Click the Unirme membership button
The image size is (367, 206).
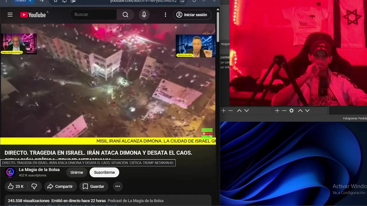(77, 172)
